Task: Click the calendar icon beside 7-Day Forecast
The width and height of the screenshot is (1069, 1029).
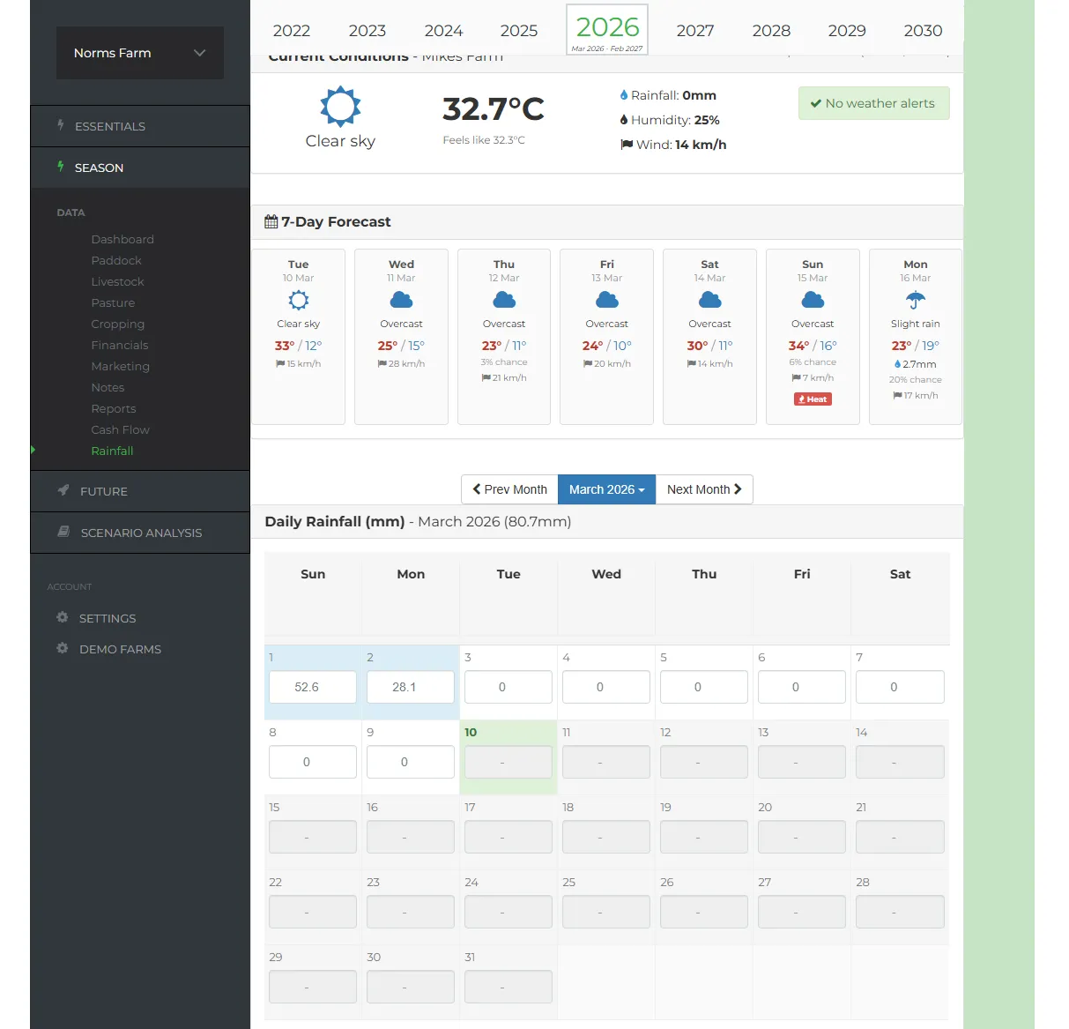Action: (271, 221)
